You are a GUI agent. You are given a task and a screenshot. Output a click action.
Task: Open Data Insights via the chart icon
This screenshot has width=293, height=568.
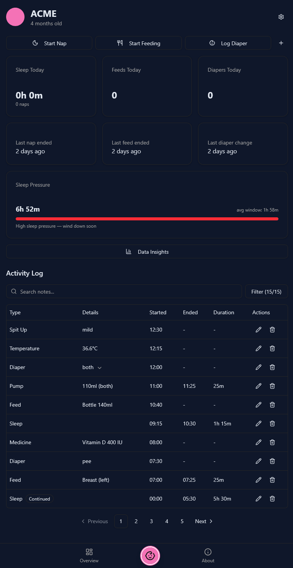pyautogui.click(x=129, y=252)
